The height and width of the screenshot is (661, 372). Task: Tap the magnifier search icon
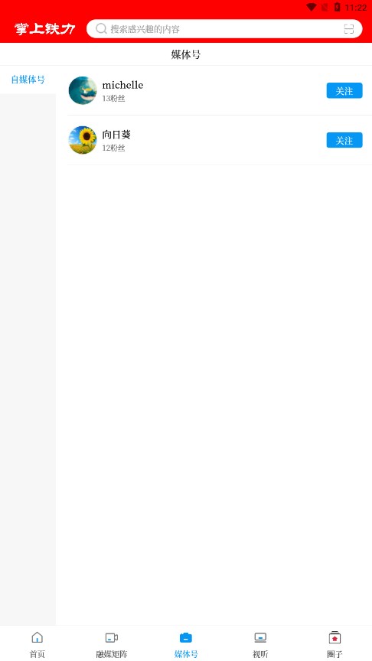coord(101,28)
